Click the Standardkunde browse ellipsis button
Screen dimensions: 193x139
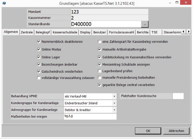coord(144,24)
